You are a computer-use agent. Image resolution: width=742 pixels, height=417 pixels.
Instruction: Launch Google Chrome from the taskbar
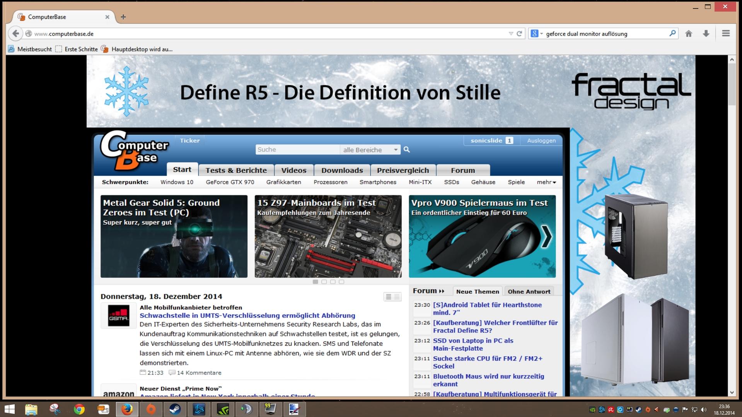click(79, 409)
